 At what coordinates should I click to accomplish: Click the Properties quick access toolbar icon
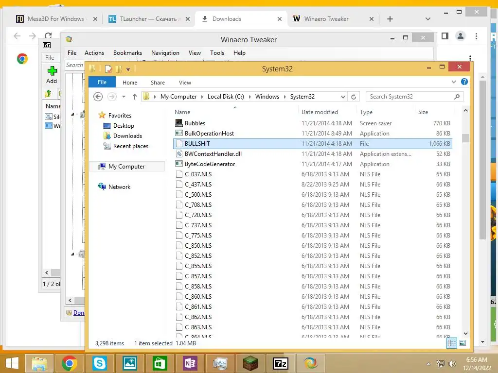[x=108, y=69]
